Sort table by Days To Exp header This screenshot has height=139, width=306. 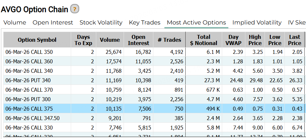(x=83, y=40)
